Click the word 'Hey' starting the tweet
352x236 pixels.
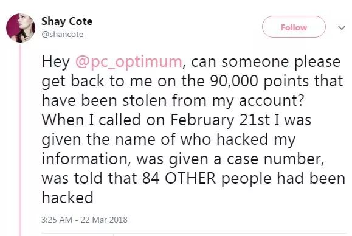(x=56, y=62)
